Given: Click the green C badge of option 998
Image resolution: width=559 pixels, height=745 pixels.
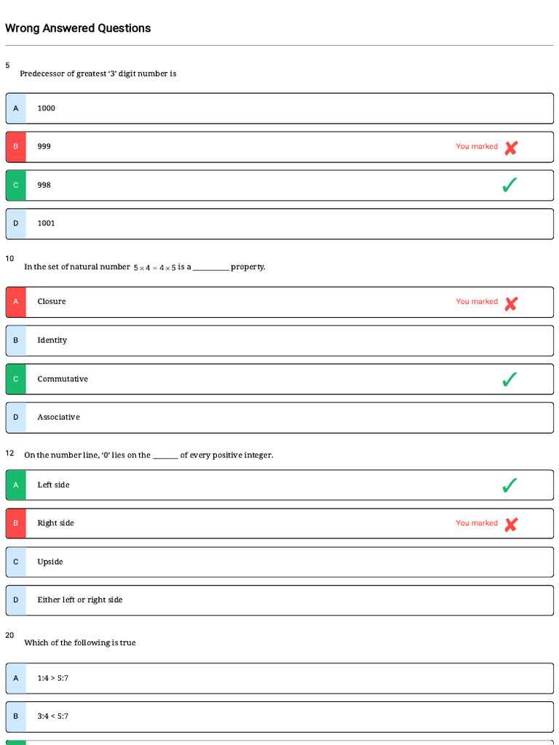Looking at the screenshot, I should [16, 186].
